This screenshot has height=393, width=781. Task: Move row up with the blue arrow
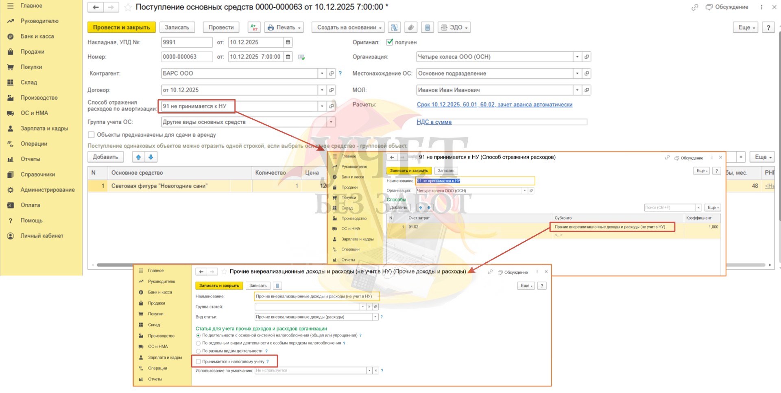(x=138, y=157)
